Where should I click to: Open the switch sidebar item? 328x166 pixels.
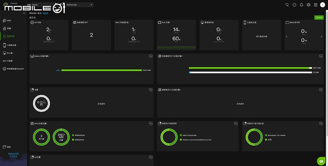[8, 61]
